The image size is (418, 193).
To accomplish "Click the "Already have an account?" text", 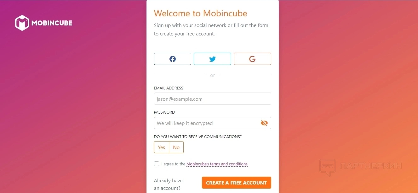I will click(168, 185).
